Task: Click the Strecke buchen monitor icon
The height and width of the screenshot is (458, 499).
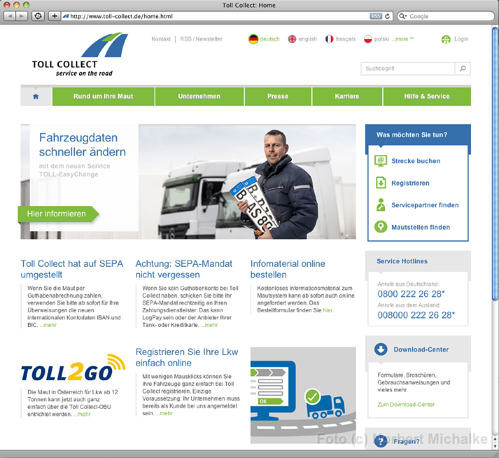Action: point(381,161)
